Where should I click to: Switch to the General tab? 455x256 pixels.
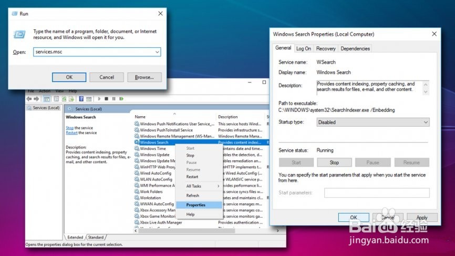tap(283, 48)
